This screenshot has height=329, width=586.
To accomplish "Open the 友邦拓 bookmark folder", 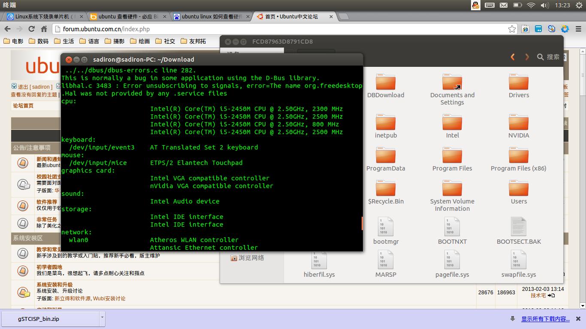I will (x=193, y=41).
